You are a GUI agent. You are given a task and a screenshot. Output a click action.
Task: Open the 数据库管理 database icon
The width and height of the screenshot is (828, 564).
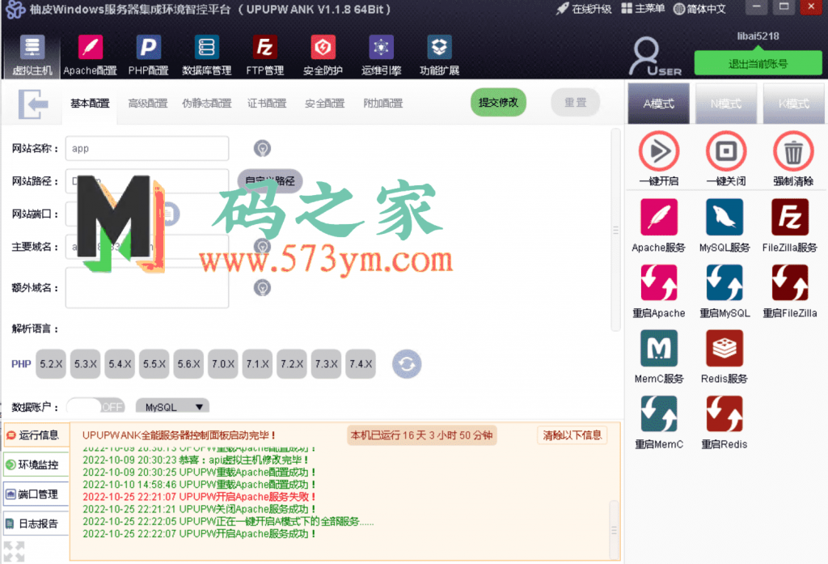click(206, 55)
